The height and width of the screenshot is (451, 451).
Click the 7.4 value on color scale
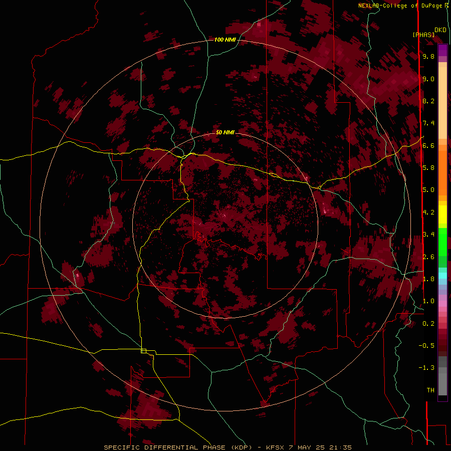[x=428, y=123]
